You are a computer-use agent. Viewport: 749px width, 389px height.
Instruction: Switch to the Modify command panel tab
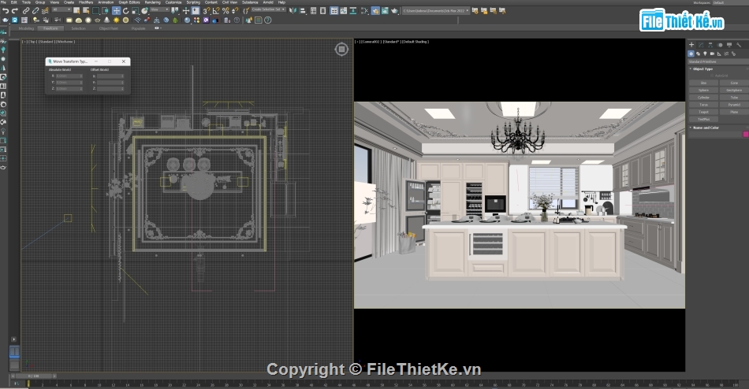coord(701,45)
